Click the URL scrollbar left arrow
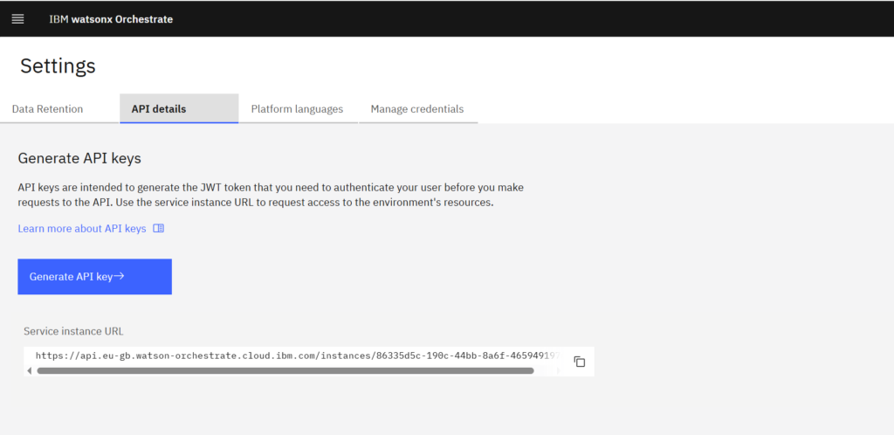Screen dimensions: 894x435 point(29,370)
